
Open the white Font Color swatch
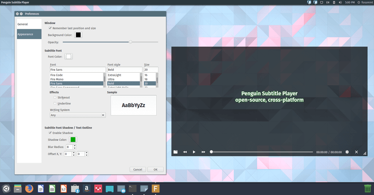point(69,57)
